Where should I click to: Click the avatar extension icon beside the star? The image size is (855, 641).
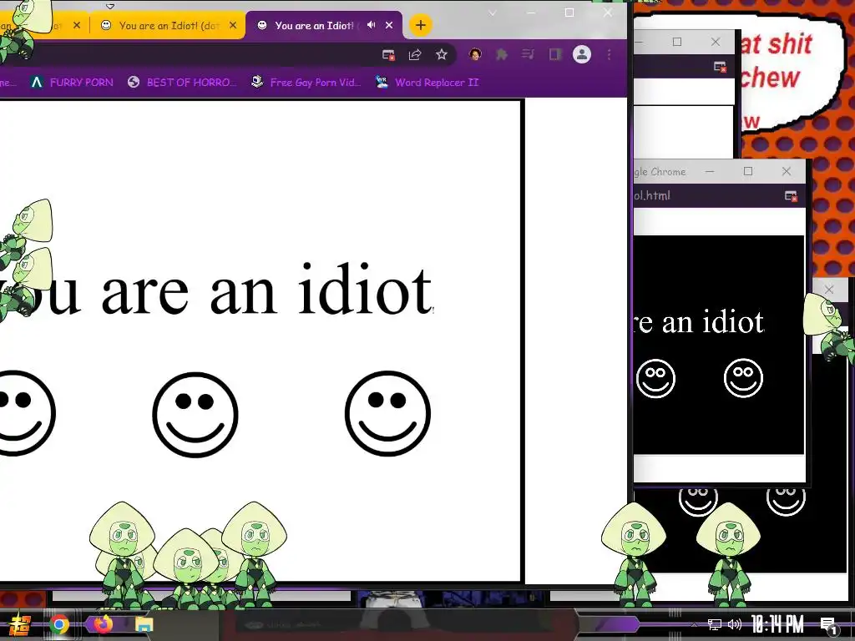tap(475, 54)
